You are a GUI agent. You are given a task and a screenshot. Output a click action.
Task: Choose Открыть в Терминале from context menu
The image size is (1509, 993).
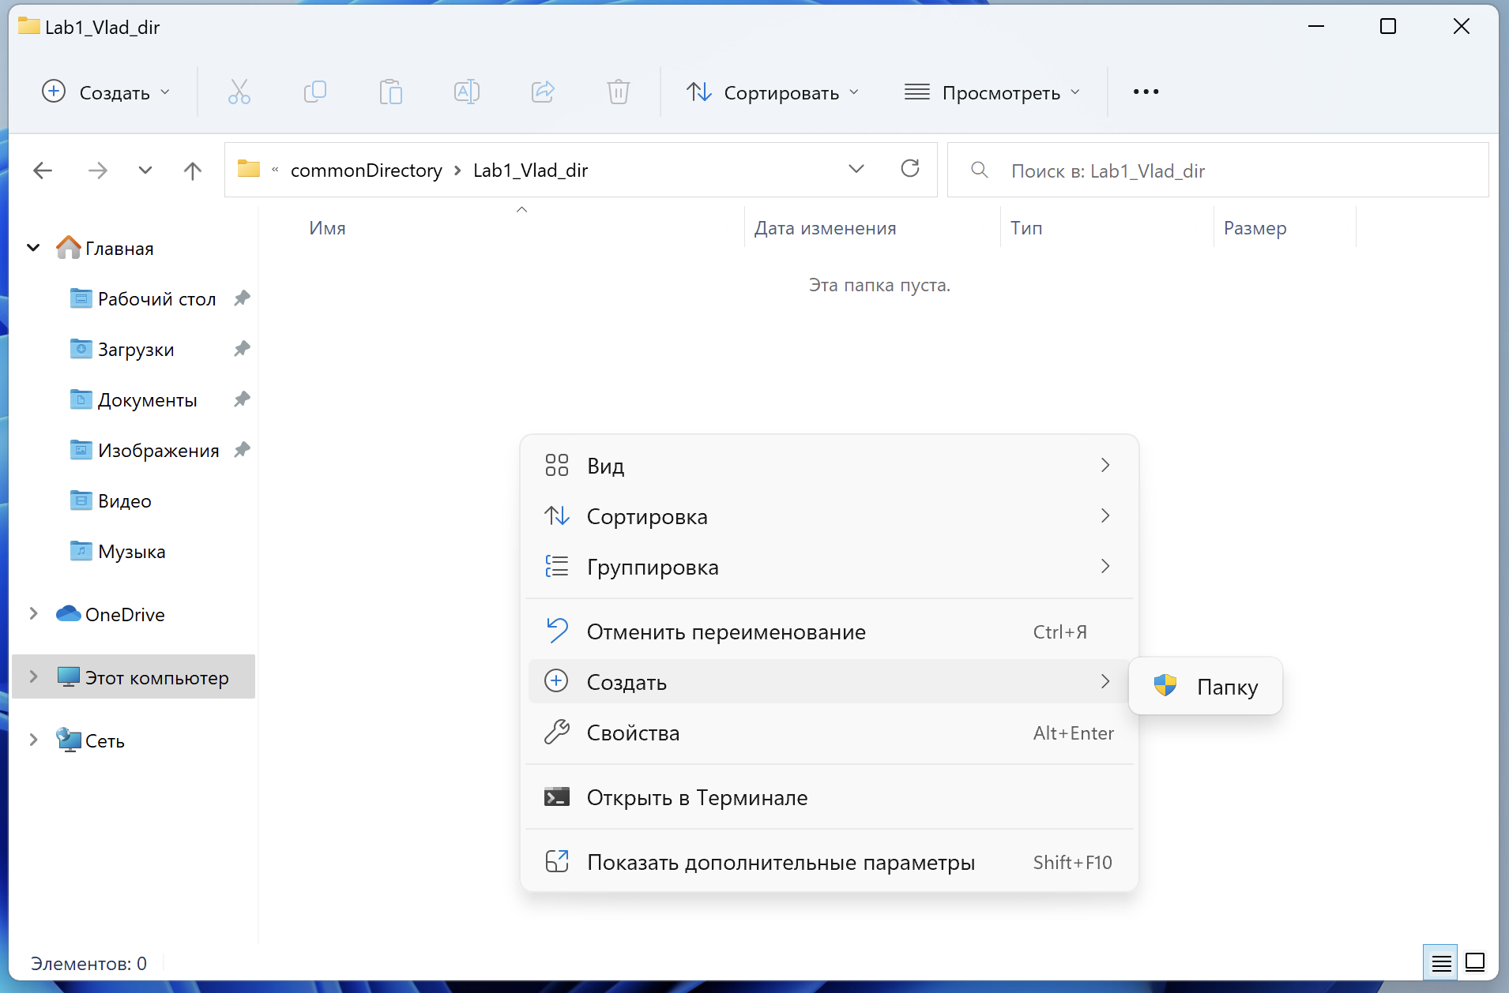coord(697,797)
